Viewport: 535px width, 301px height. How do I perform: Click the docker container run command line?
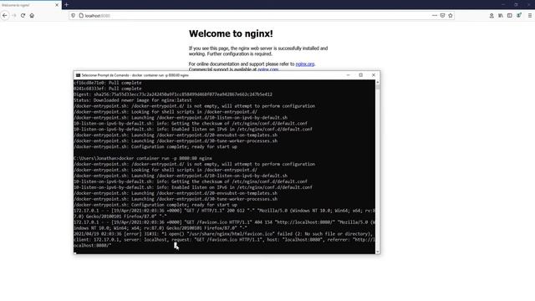click(143, 158)
